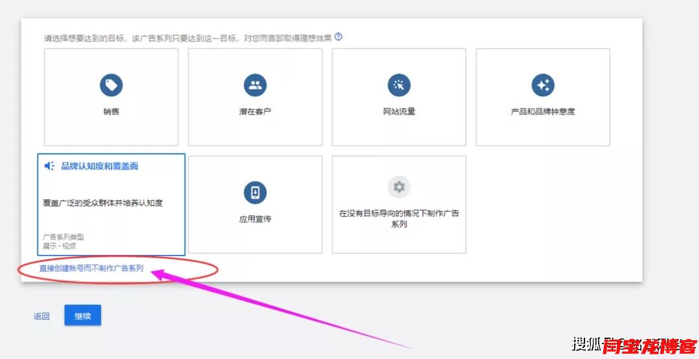Select the 销售 goal label
The height and width of the screenshot is (359, 699).
coord(111,111)
